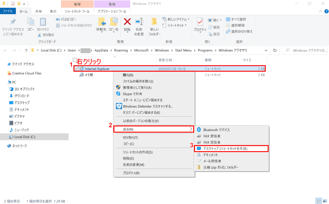This screenshot has height=204, width=329.
Task: Uncheck the Internet Explorer item checkbox
Action: point(77,69)
